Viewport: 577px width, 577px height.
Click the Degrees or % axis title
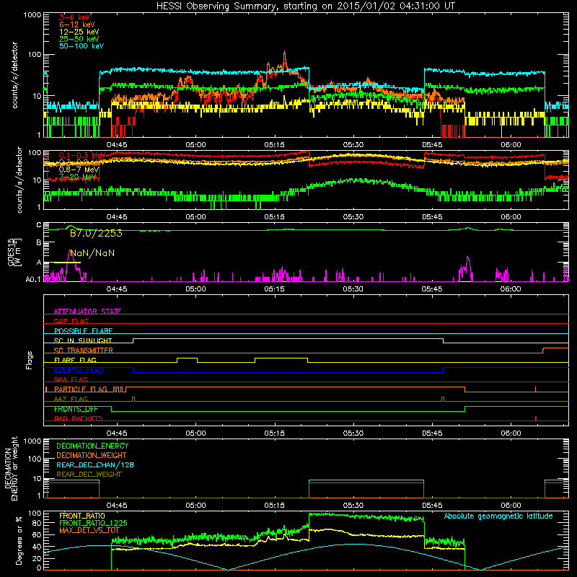19,540
